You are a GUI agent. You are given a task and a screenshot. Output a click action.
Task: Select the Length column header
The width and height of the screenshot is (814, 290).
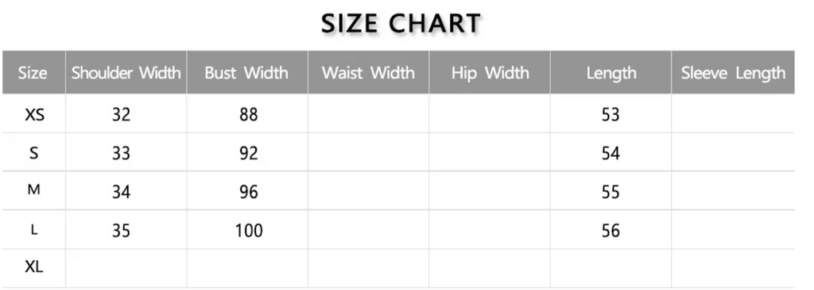click(611, 73)
